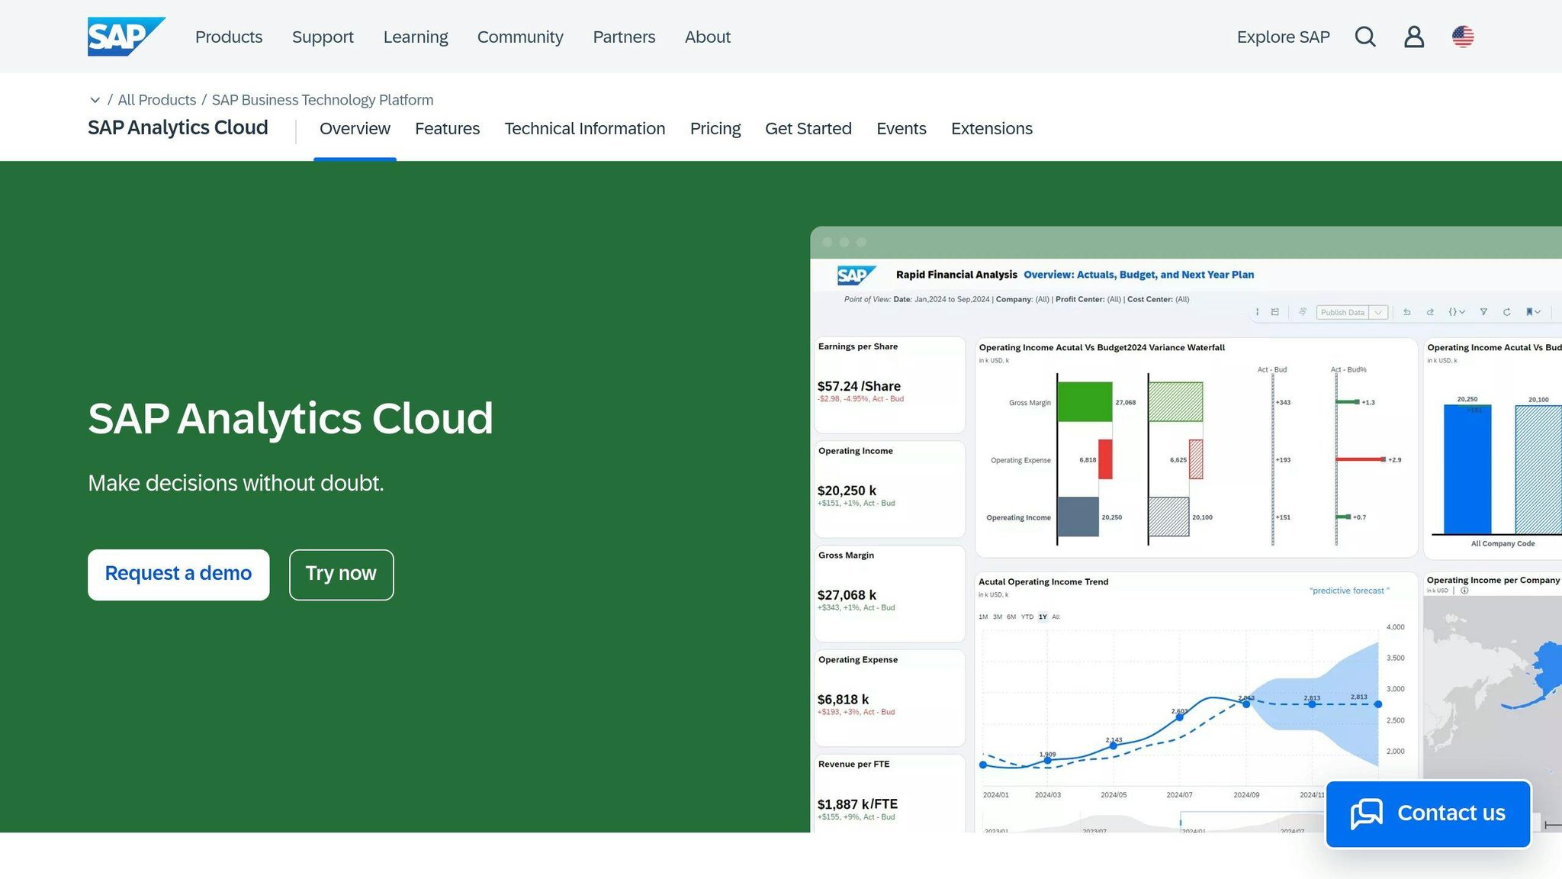1562x879 pixels.
Task: Open the curly braces formulas dropdown
Action: pos(1457,312)
